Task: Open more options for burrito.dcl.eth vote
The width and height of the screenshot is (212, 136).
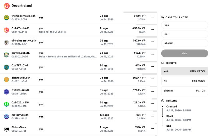Action: point(152,54)
